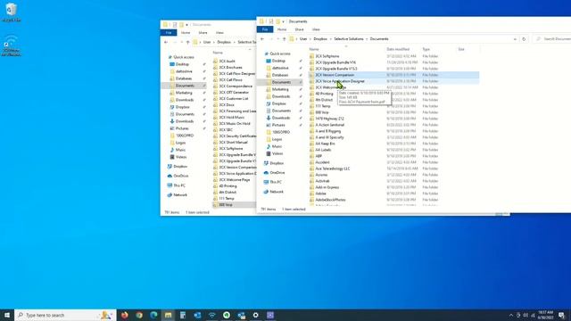Open Share tab in back Documents window
The height and width of the screenshot is (321, 571).
[203, 33]
